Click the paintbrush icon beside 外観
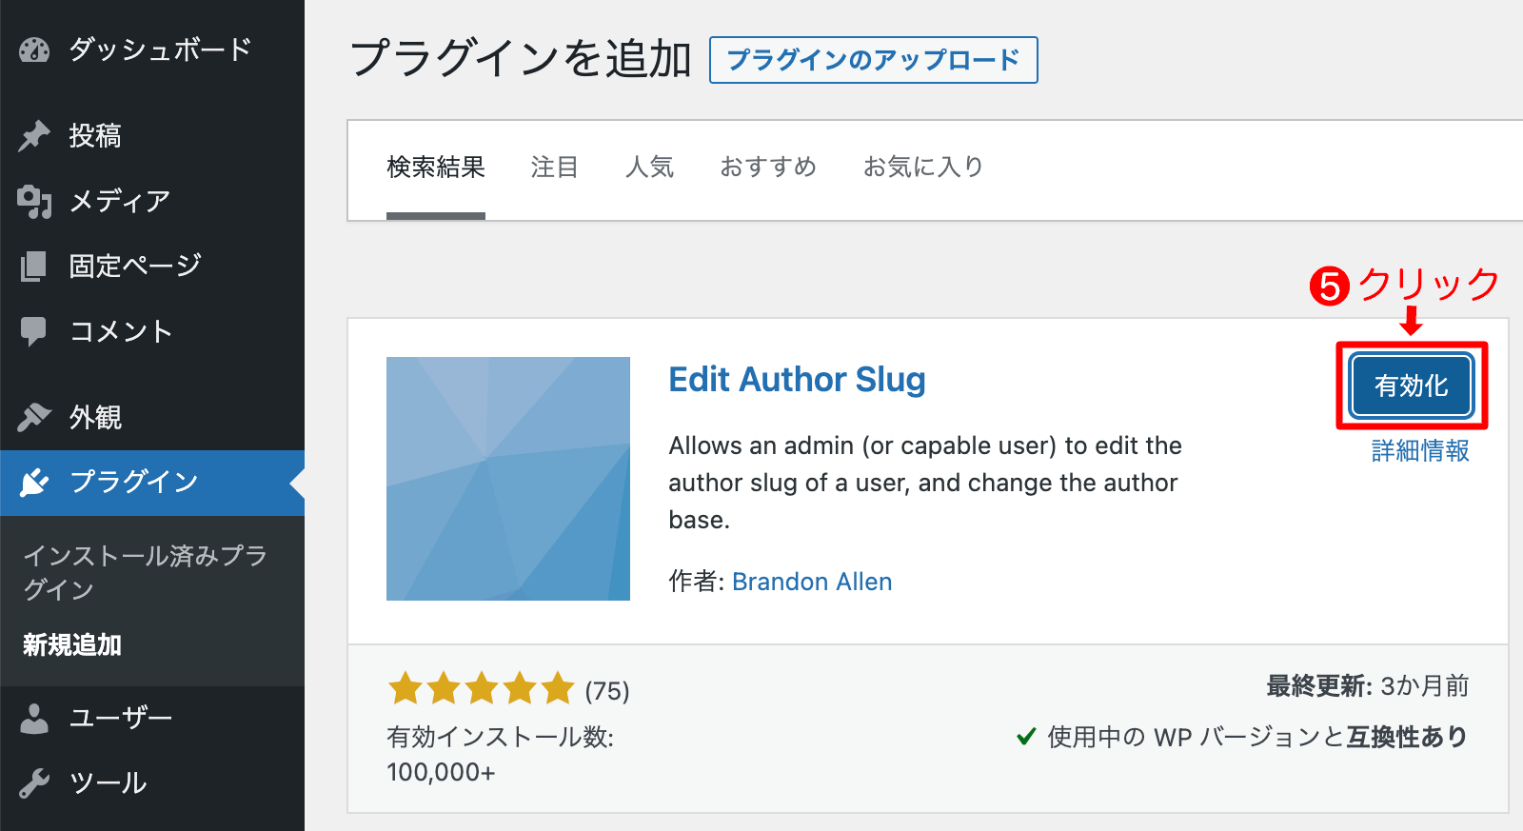Image resolution: width=1523 pixels, height=831 pixels. point(34,417)
